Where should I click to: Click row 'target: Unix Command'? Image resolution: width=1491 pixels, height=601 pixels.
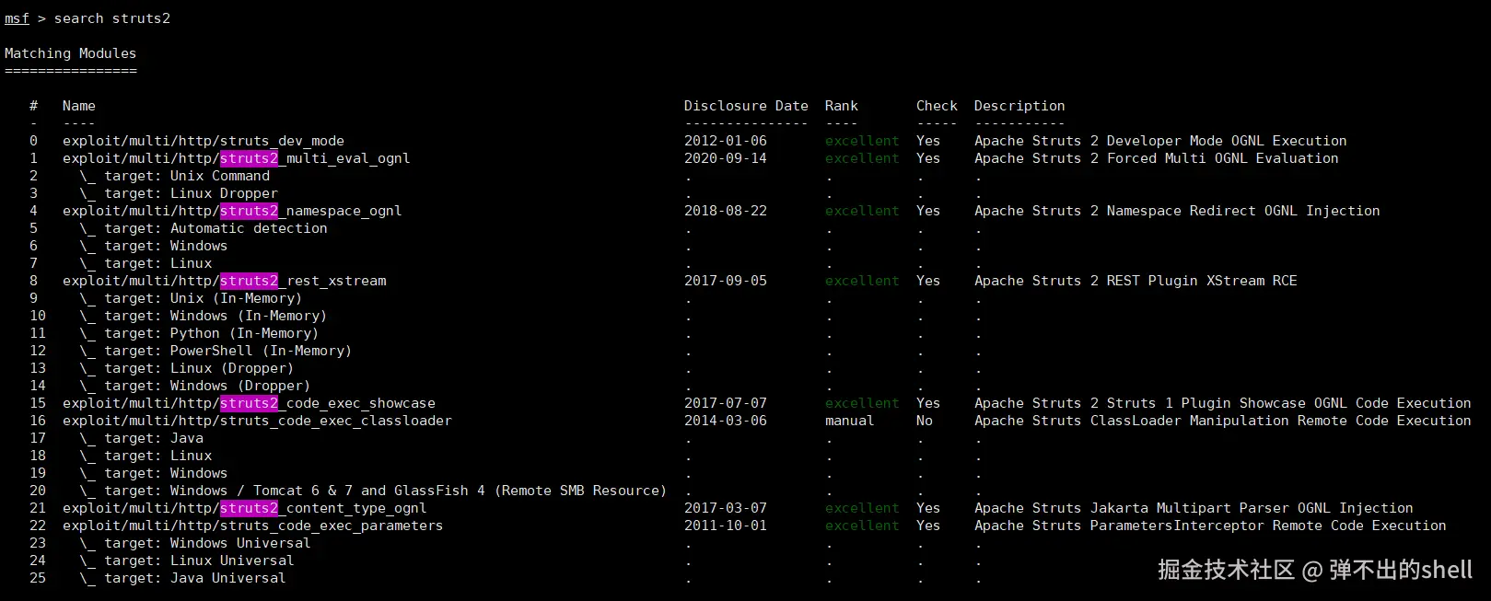175,176
